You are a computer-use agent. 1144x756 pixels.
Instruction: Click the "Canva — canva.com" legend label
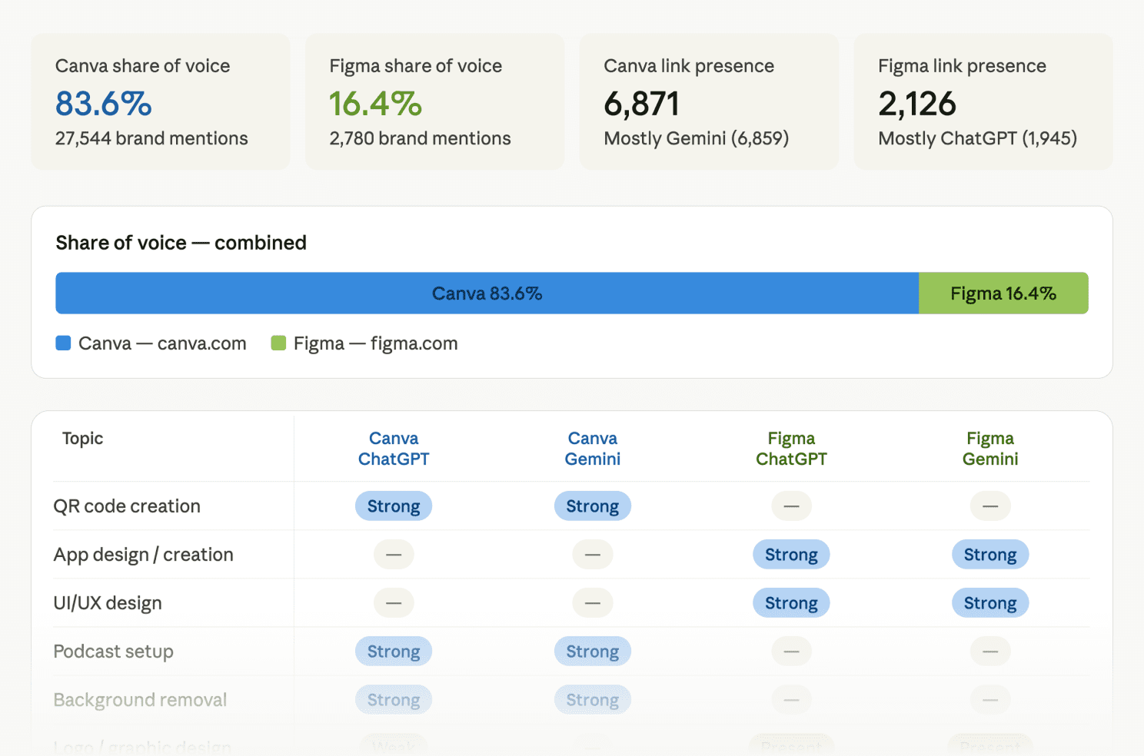[x=162, y=343]
